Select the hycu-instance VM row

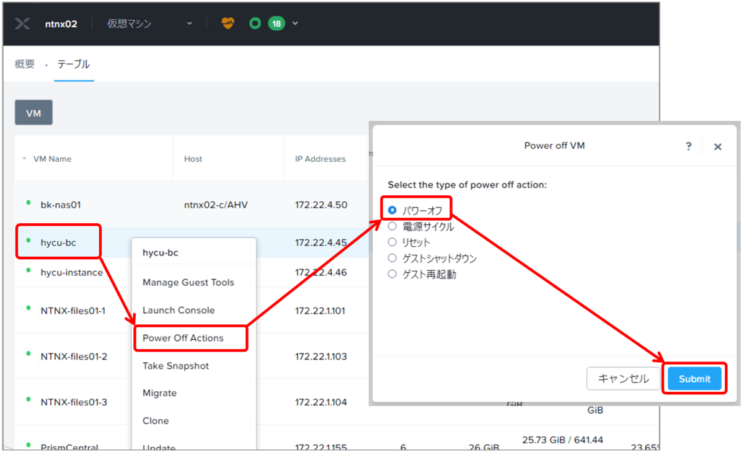point(72,272)
